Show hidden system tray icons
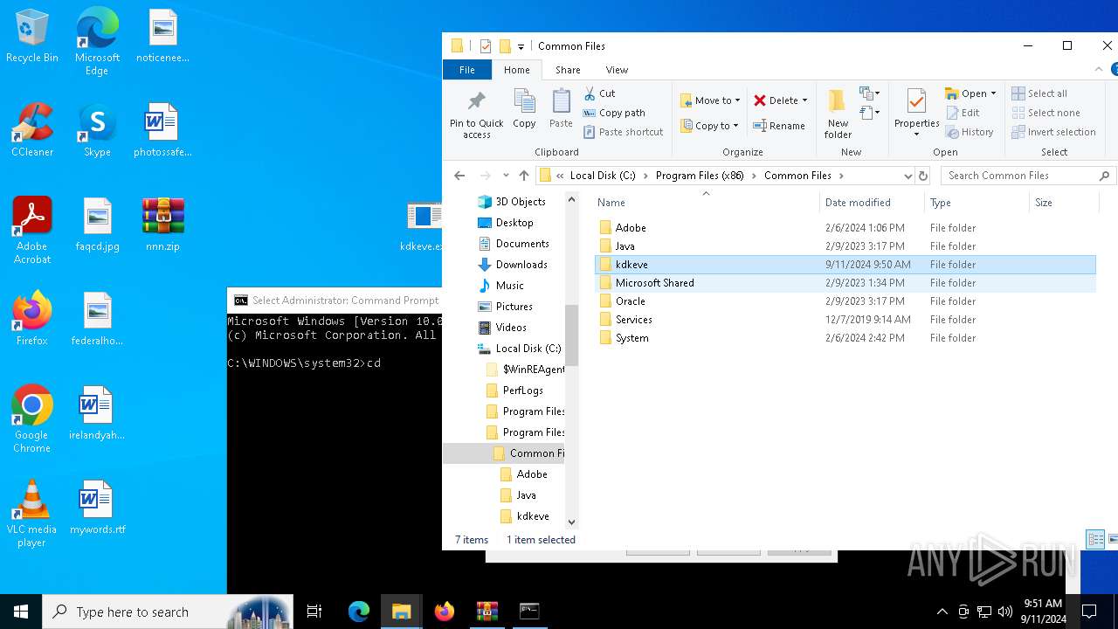The image size is (1118, 629). tap(942, 612)
